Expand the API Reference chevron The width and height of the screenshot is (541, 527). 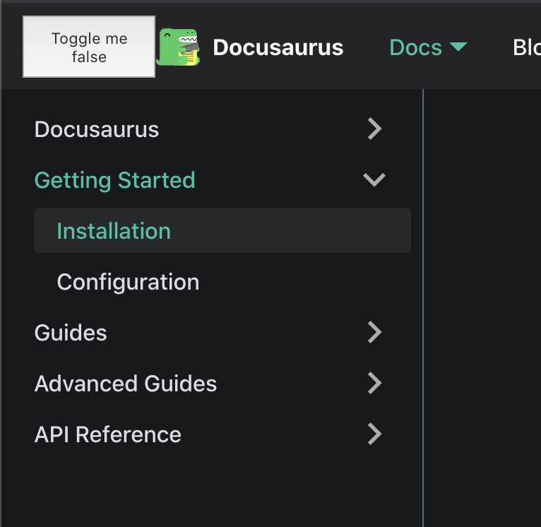pyautogui.click(x=374, y=434)
